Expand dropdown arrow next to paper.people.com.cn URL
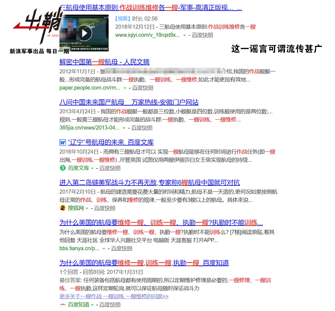 pyautogui.click(x=125, y=88)
